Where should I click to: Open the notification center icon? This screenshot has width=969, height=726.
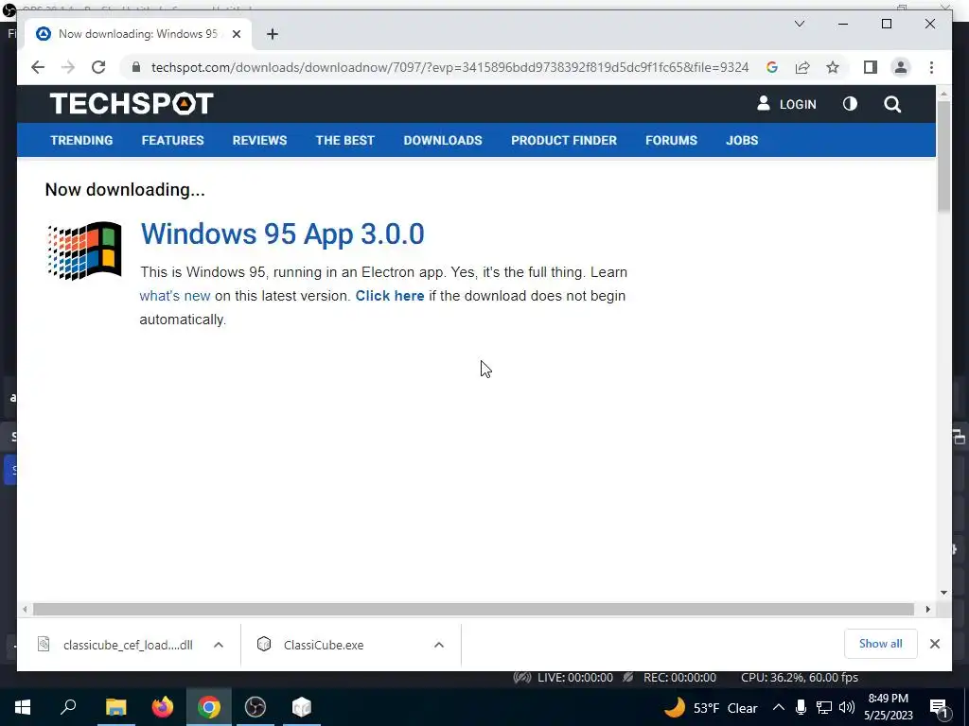pyautogui.click(x=940, y=708)
